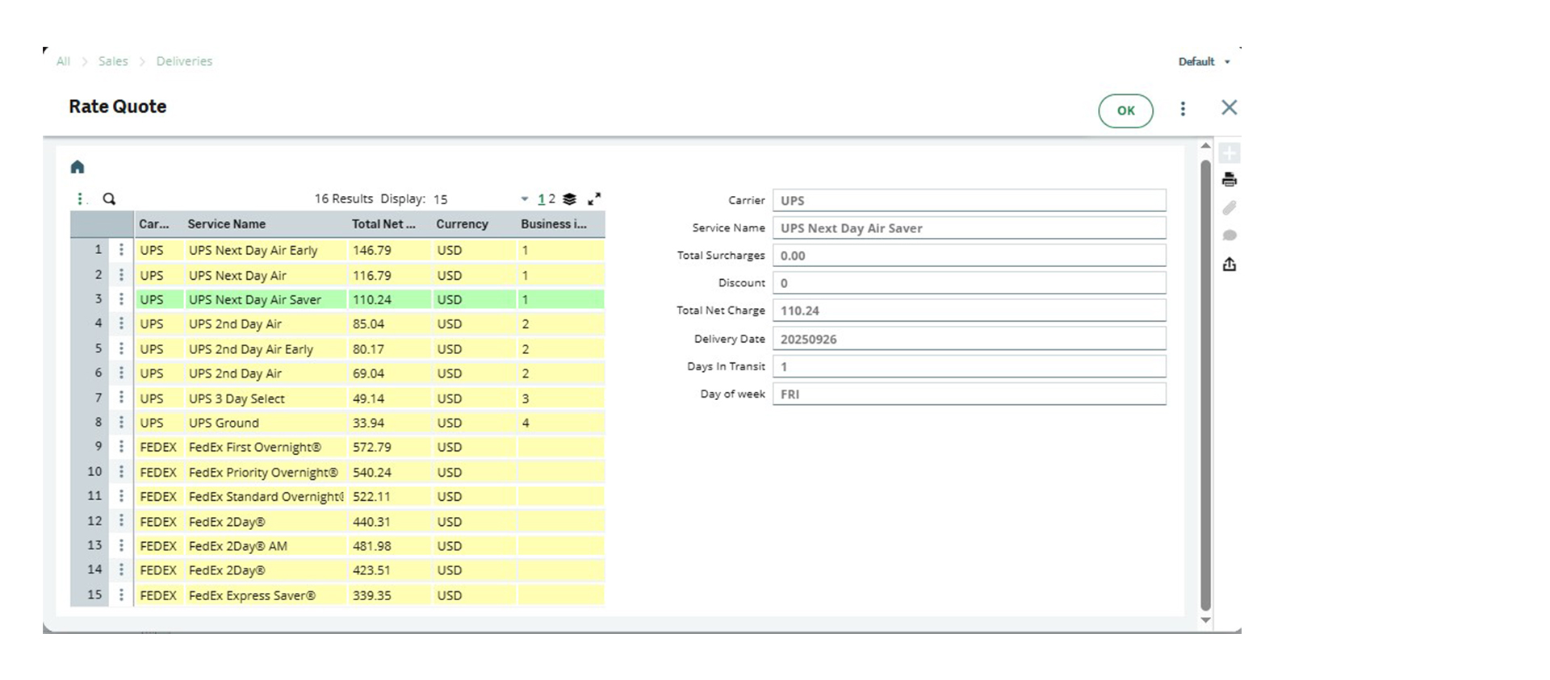Sort by Total Net column header
This screenshot has width=1550, height=680.
[383, 224]
